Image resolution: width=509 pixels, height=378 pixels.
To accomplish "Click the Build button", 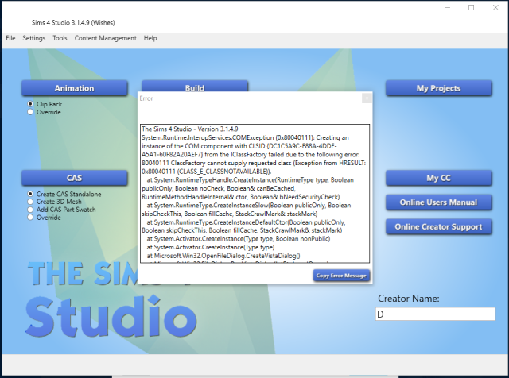I will pyautogui.click(x=195, y=87).
